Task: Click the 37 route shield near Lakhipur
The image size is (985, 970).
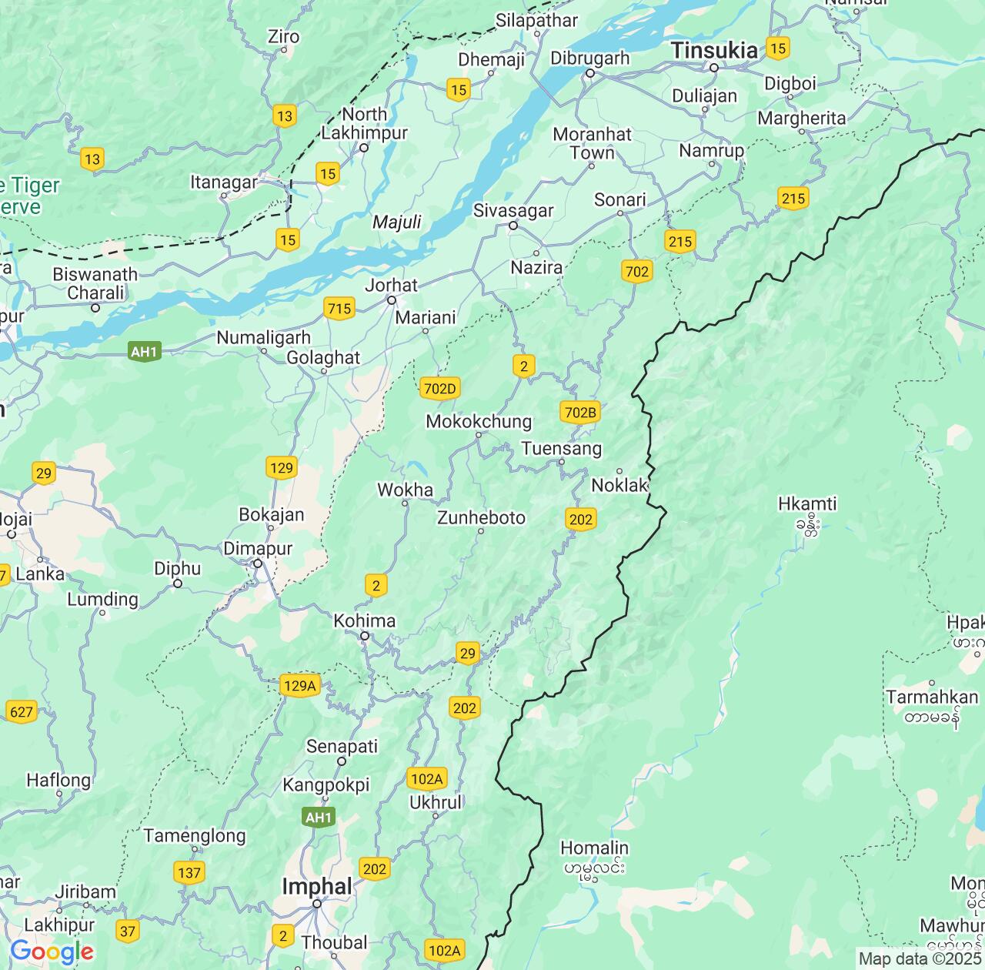Action: [128, 932]
